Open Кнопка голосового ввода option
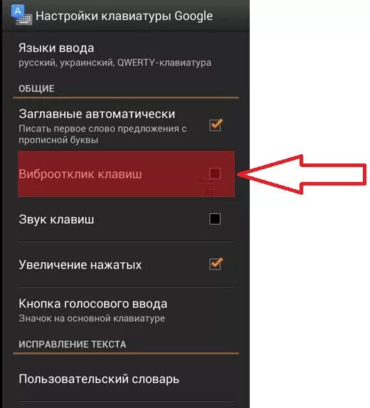The height and width of the screenshot is (408, 370). 126,310
